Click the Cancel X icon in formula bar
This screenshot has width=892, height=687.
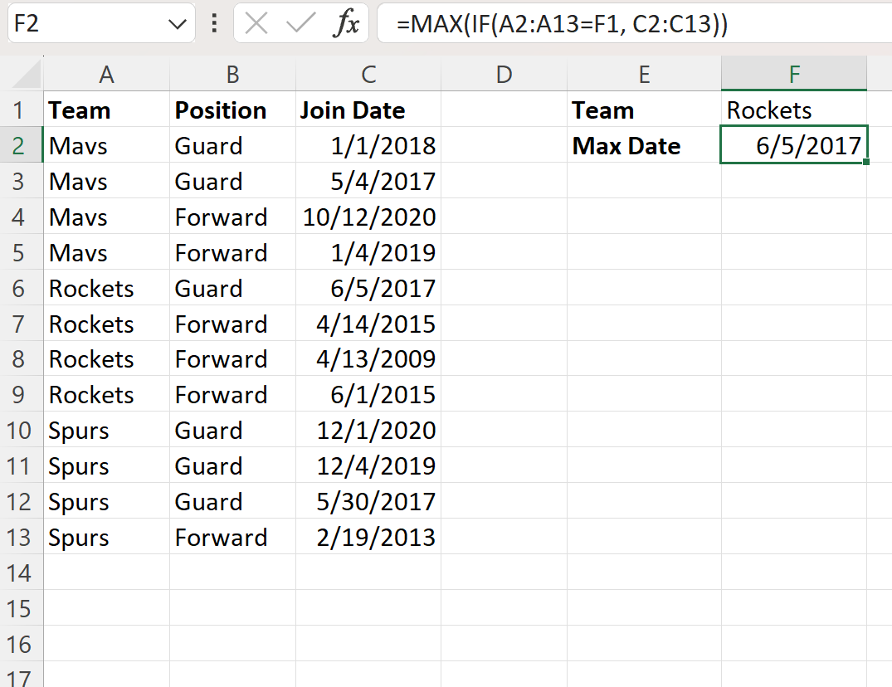point(256,23)
